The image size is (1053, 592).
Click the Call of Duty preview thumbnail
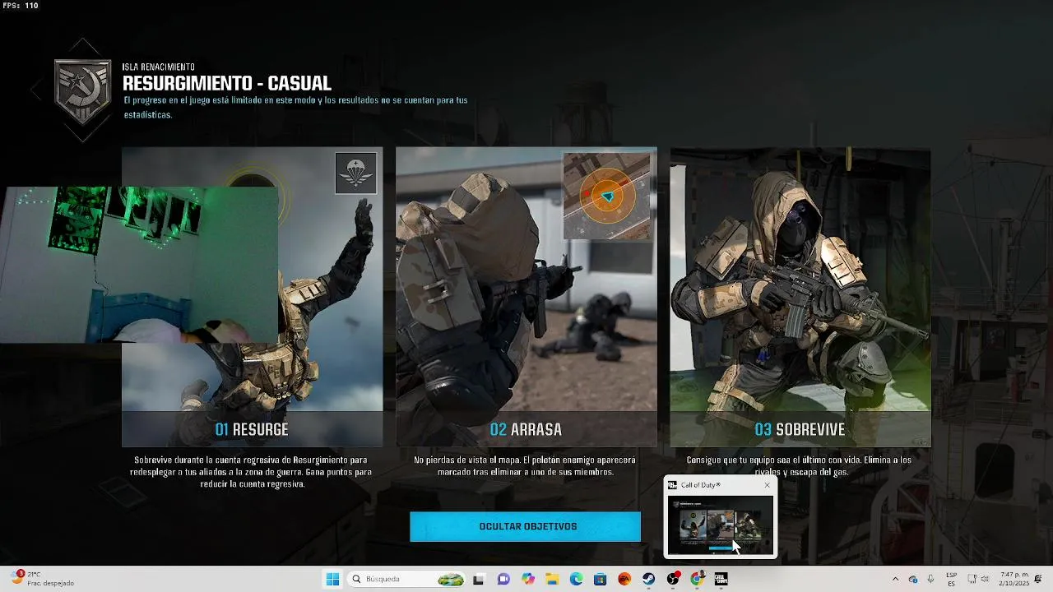click(720, 524)
